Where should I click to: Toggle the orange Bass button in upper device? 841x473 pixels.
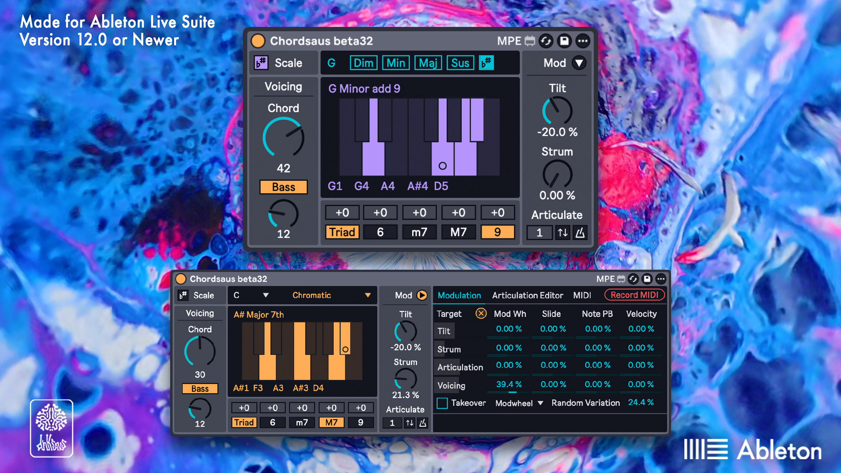tap(284, 187)
